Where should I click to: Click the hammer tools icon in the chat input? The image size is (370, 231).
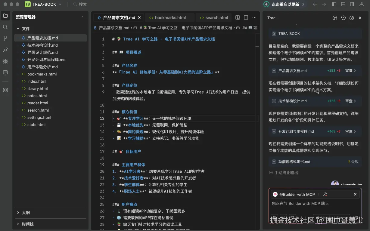point(325,194)
